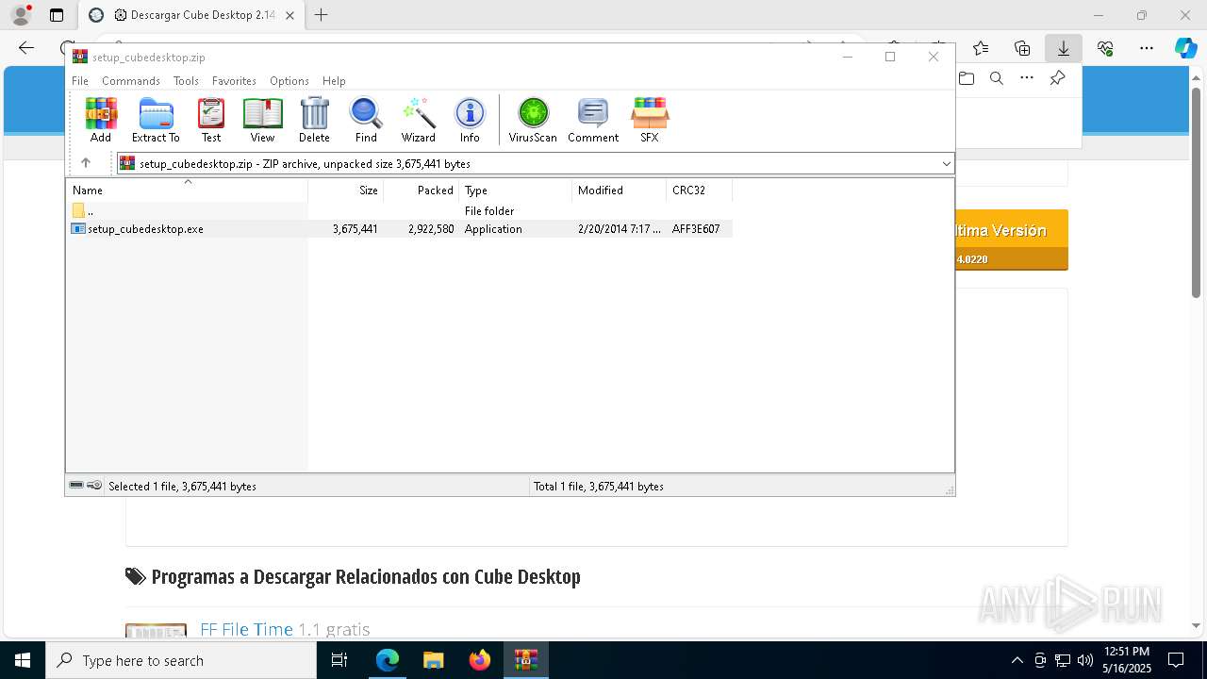1207x679 pixels.
Task: Select the setup_cubedesktop.exe file row
Action: 400,229
